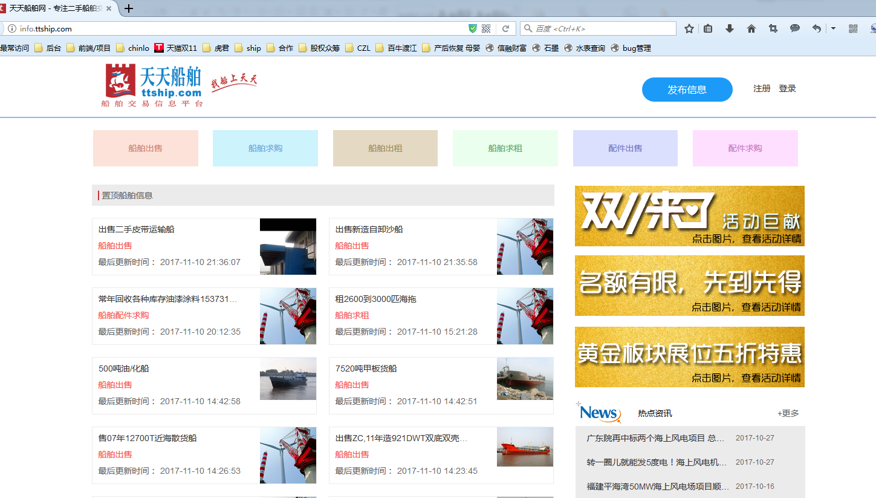Click thumbnail of 出售ZC,11年造921DWT listing
The image size is (876, 498).
pyautogui.click(x=525, y=447)
